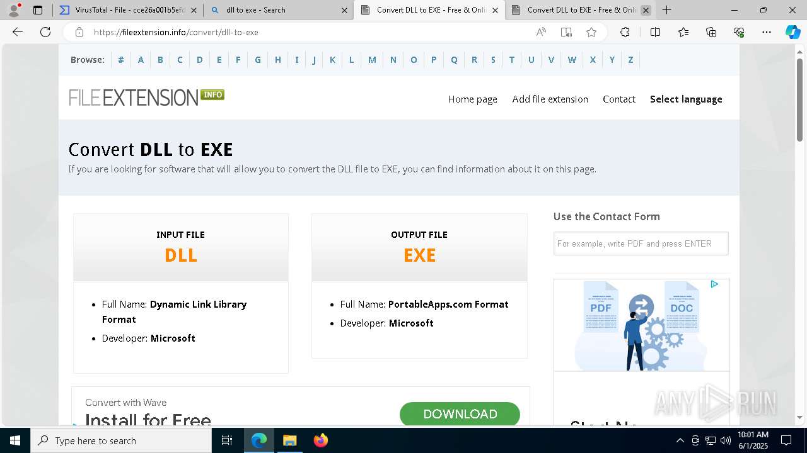The width and height of the screenshot is (807, 453).
Task: Click the PDF to DOC ad image
Action: click(x=642, y=325)
